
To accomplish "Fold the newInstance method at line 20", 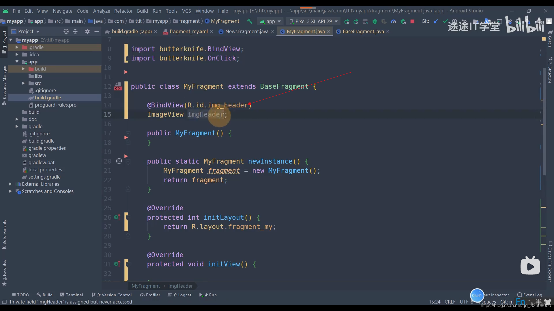I will (x=128, y=162).
